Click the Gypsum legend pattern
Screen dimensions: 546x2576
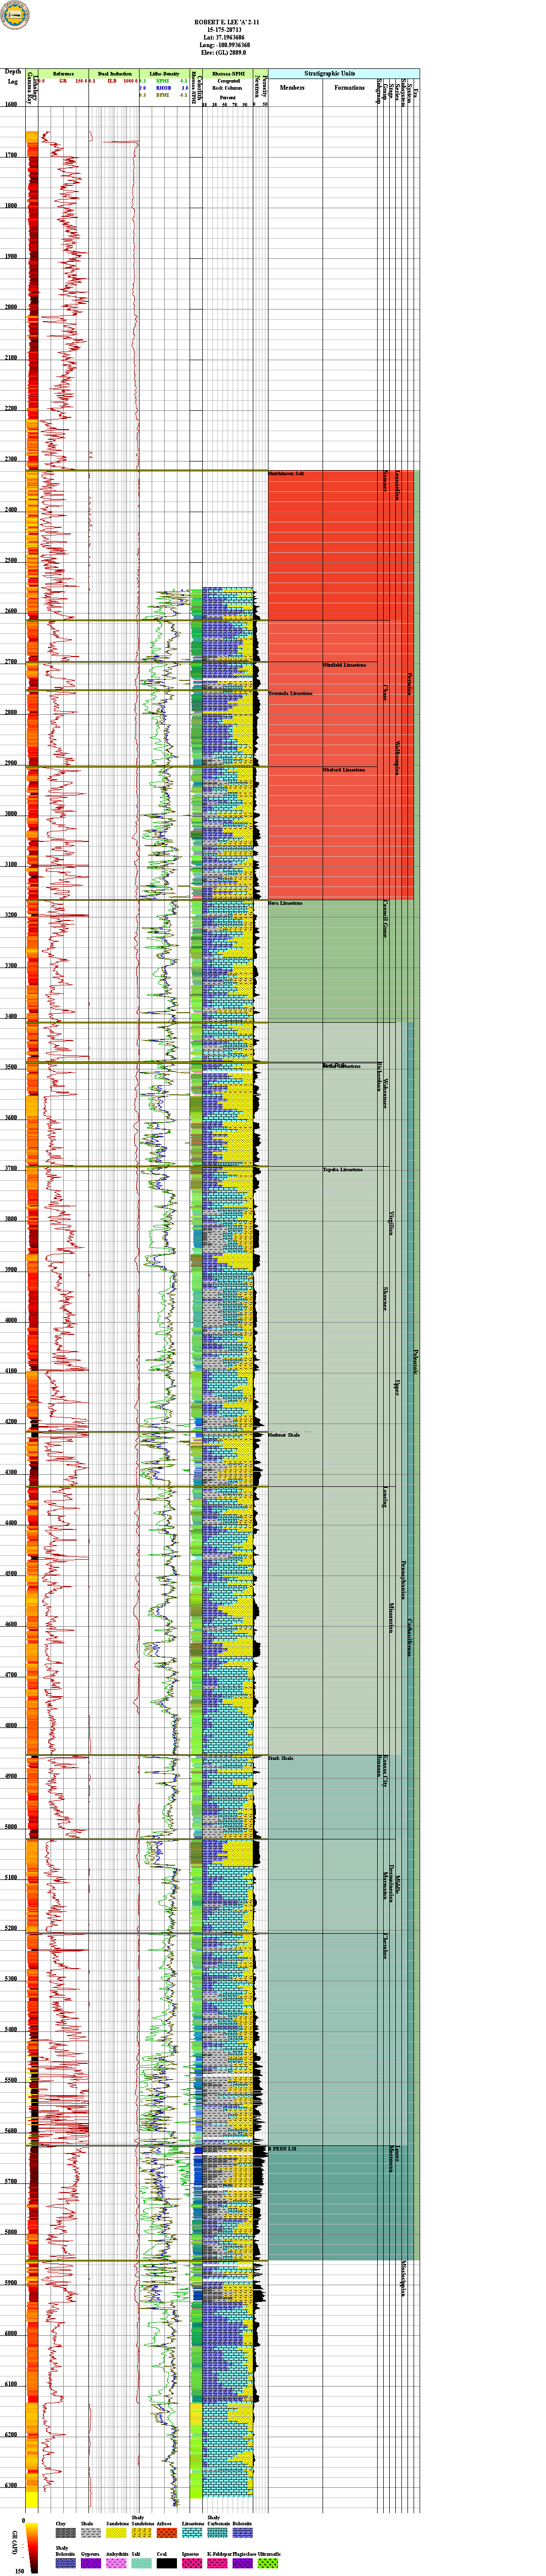click(x=90, y=2564)
